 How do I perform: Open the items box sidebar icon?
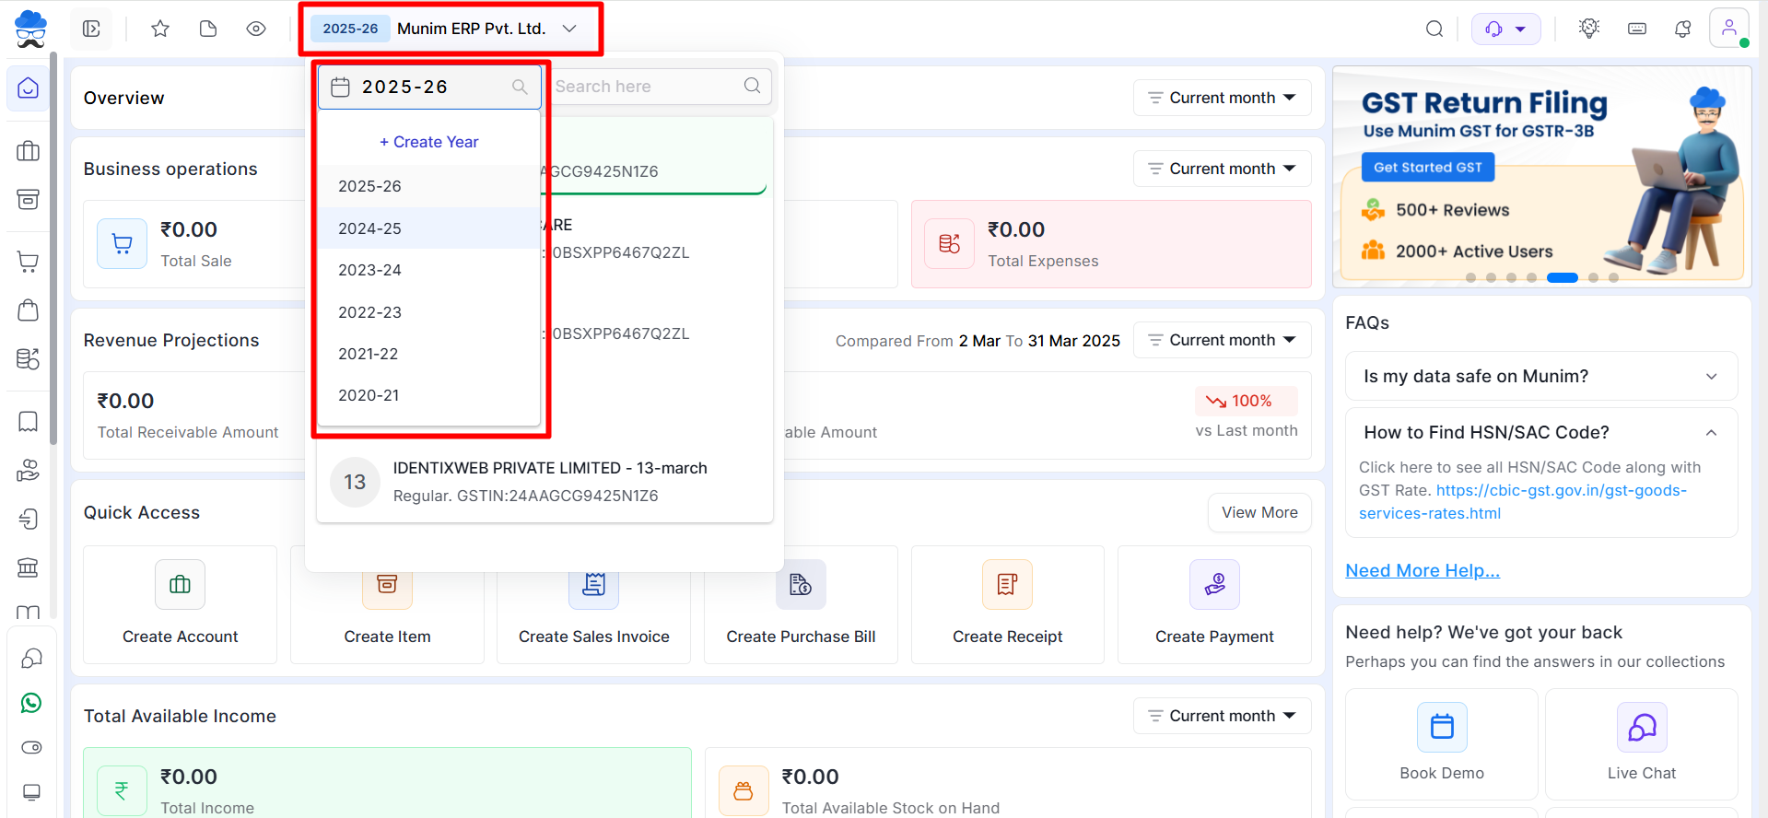click(29, 199)
